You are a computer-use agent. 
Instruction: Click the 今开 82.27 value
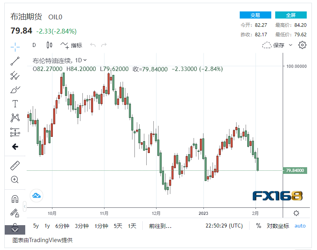tap(261, 25)
